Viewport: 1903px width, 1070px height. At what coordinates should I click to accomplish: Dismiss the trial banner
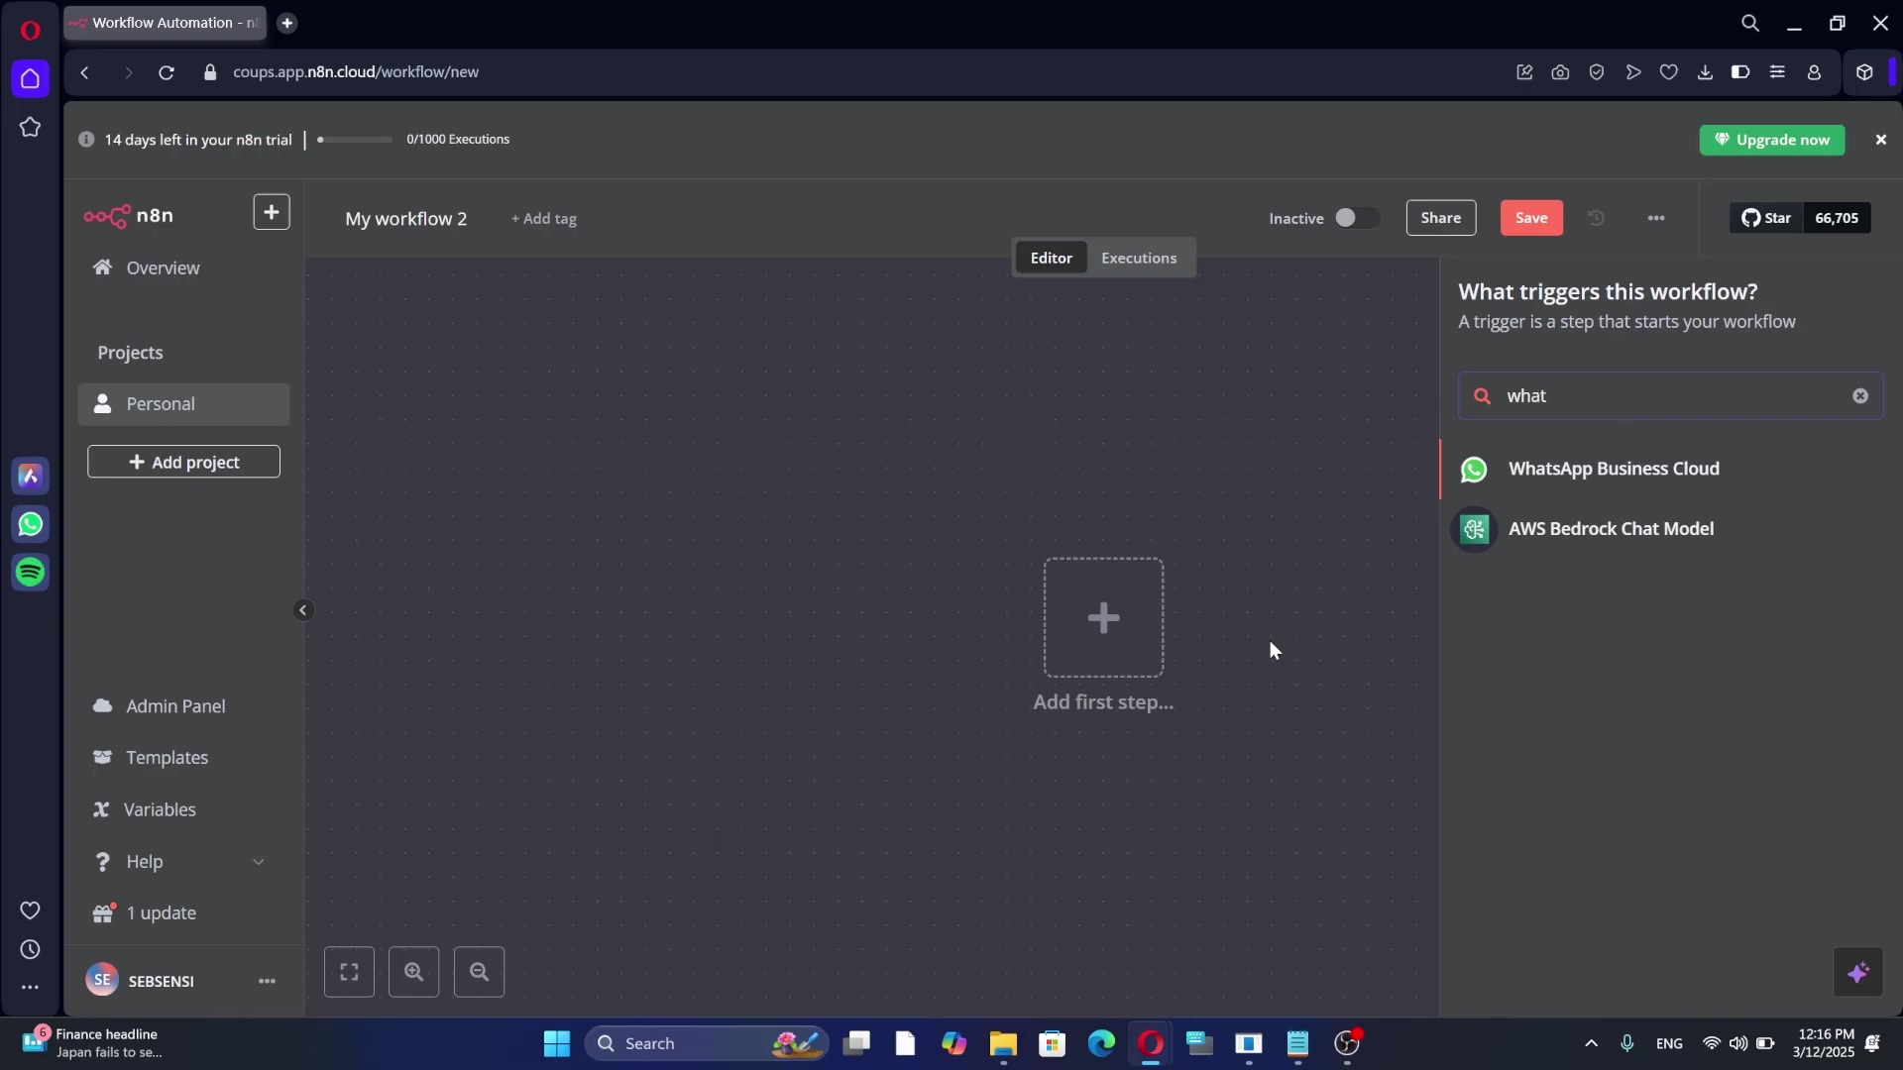(1880, 140)
